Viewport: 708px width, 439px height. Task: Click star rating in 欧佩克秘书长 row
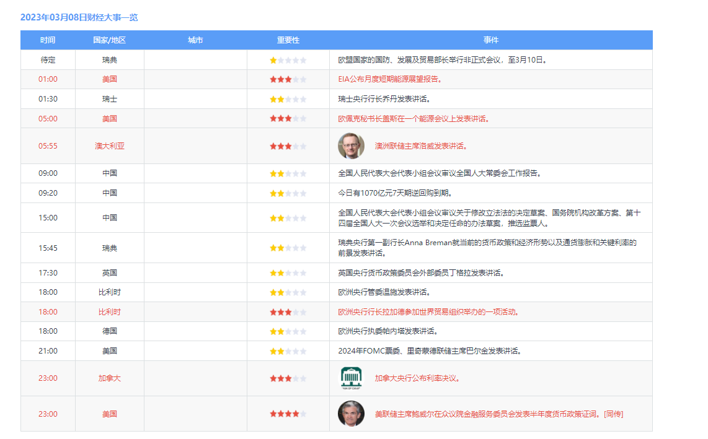288,119
